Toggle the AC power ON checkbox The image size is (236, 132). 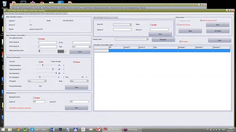tap(40, 62)
